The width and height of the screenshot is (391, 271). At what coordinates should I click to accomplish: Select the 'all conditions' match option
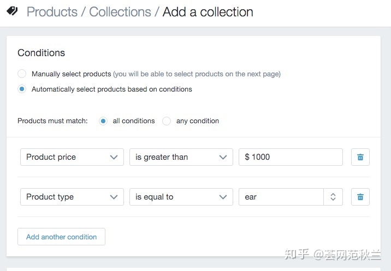tap(103, 121)
